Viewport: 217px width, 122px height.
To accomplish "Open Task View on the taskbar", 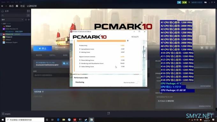I will point(52,120).
